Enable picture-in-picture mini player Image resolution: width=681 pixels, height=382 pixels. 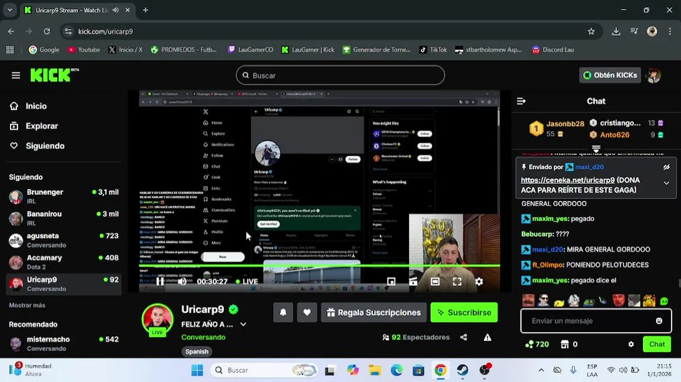click(x=391, y=282)
